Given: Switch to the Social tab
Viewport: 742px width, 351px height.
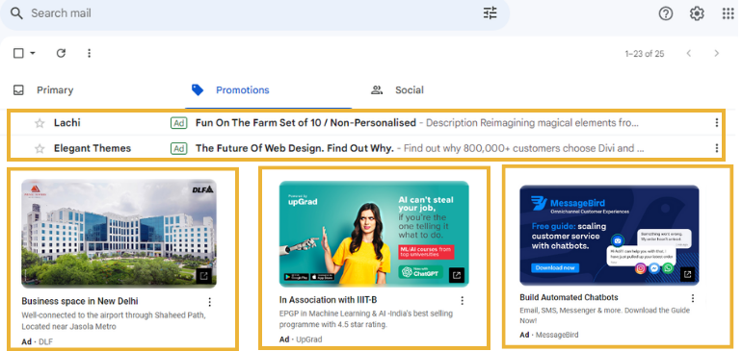Looking at the screenshot, I should pyautogui.click(x=397, y=89).
